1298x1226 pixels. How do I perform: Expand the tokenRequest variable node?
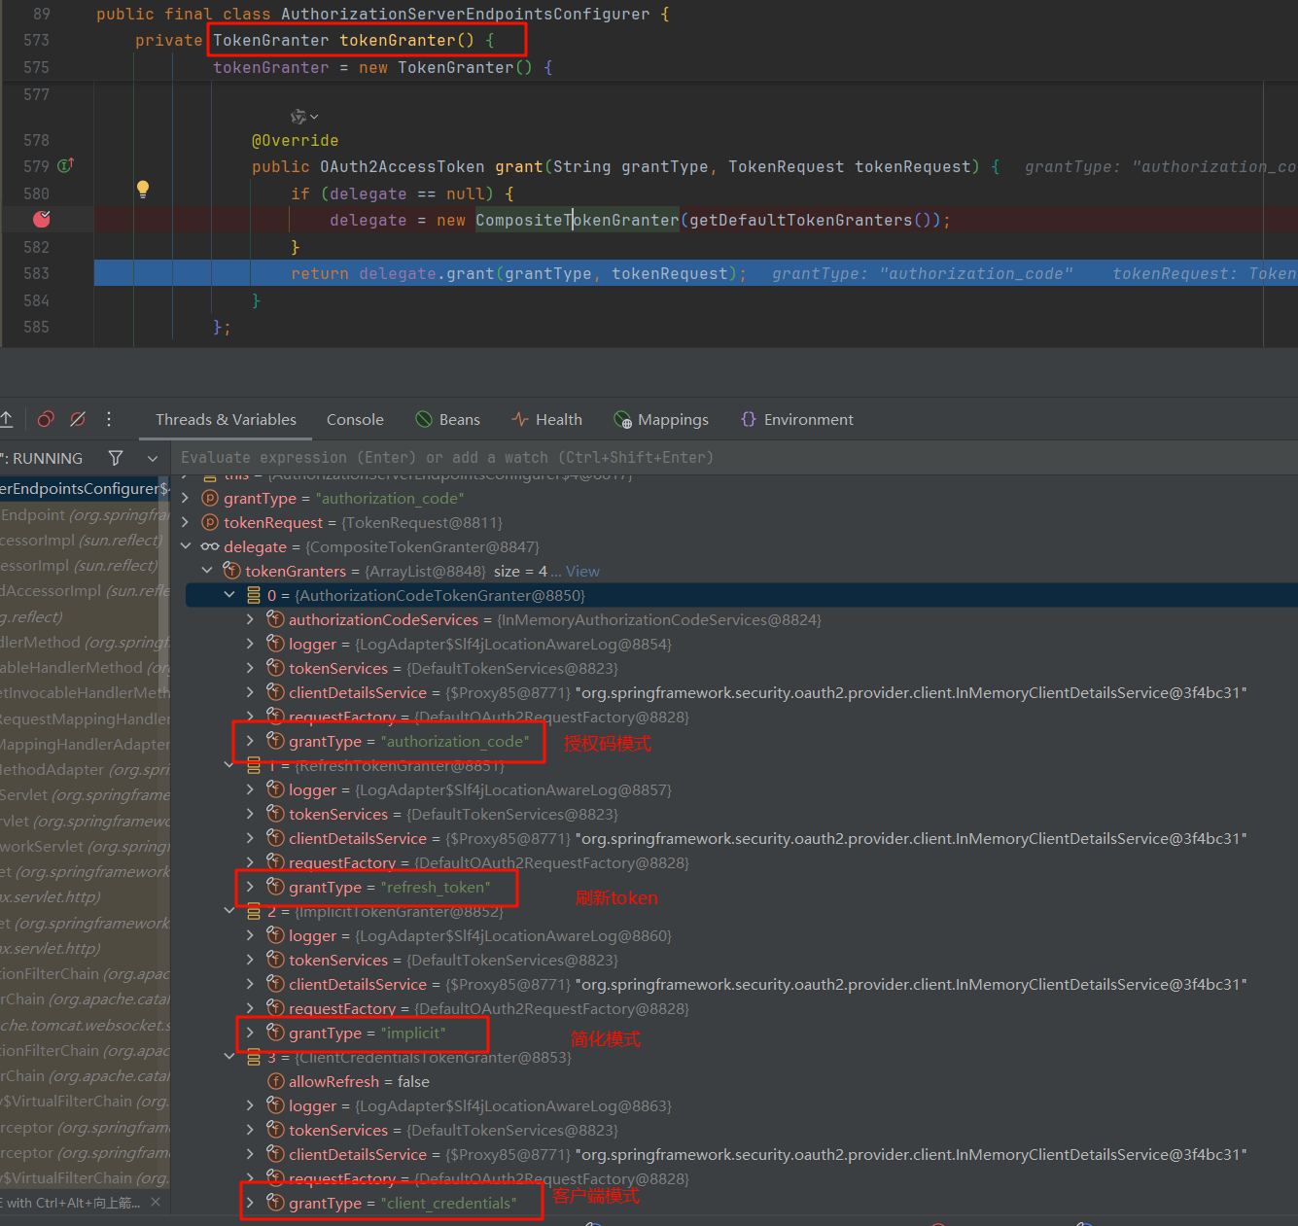click(186, 522)
